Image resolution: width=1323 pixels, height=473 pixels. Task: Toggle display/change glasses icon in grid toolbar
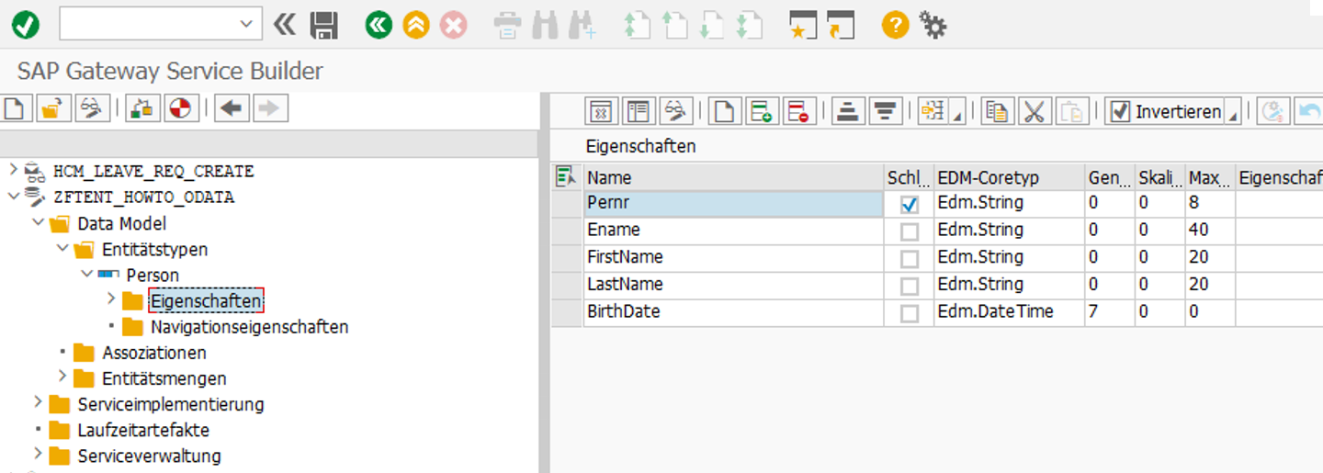coord(676,111)
